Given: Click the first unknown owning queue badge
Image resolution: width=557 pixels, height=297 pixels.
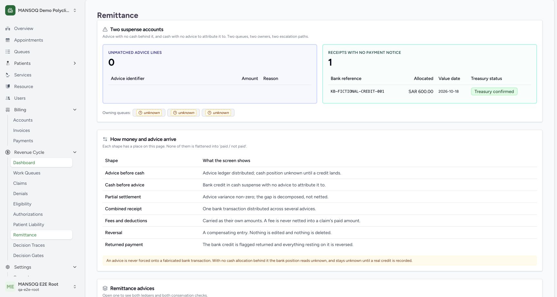Looking at the screenshot, I should [x=149, y=113].
